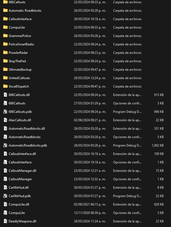Select the file name 686Callouts.dll
Screen dimensions: 171x227
pos(19,95)
